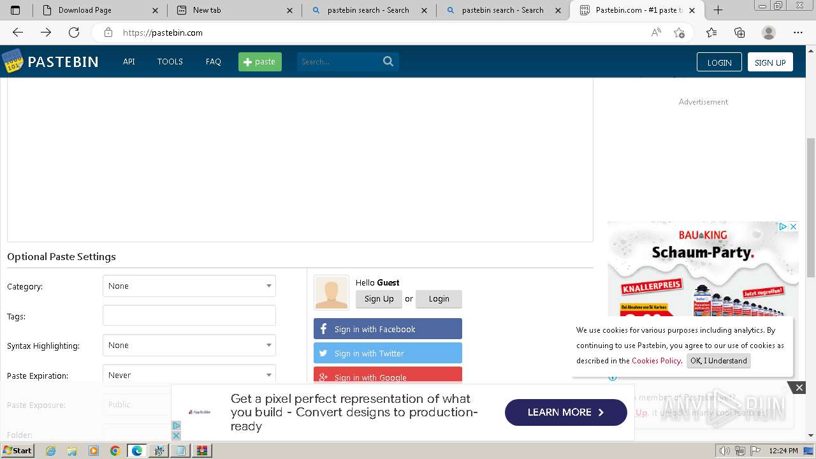Click the taskbar volume speaker icon
The height and width of the screenshot is (459, 816).
(724, 451)
